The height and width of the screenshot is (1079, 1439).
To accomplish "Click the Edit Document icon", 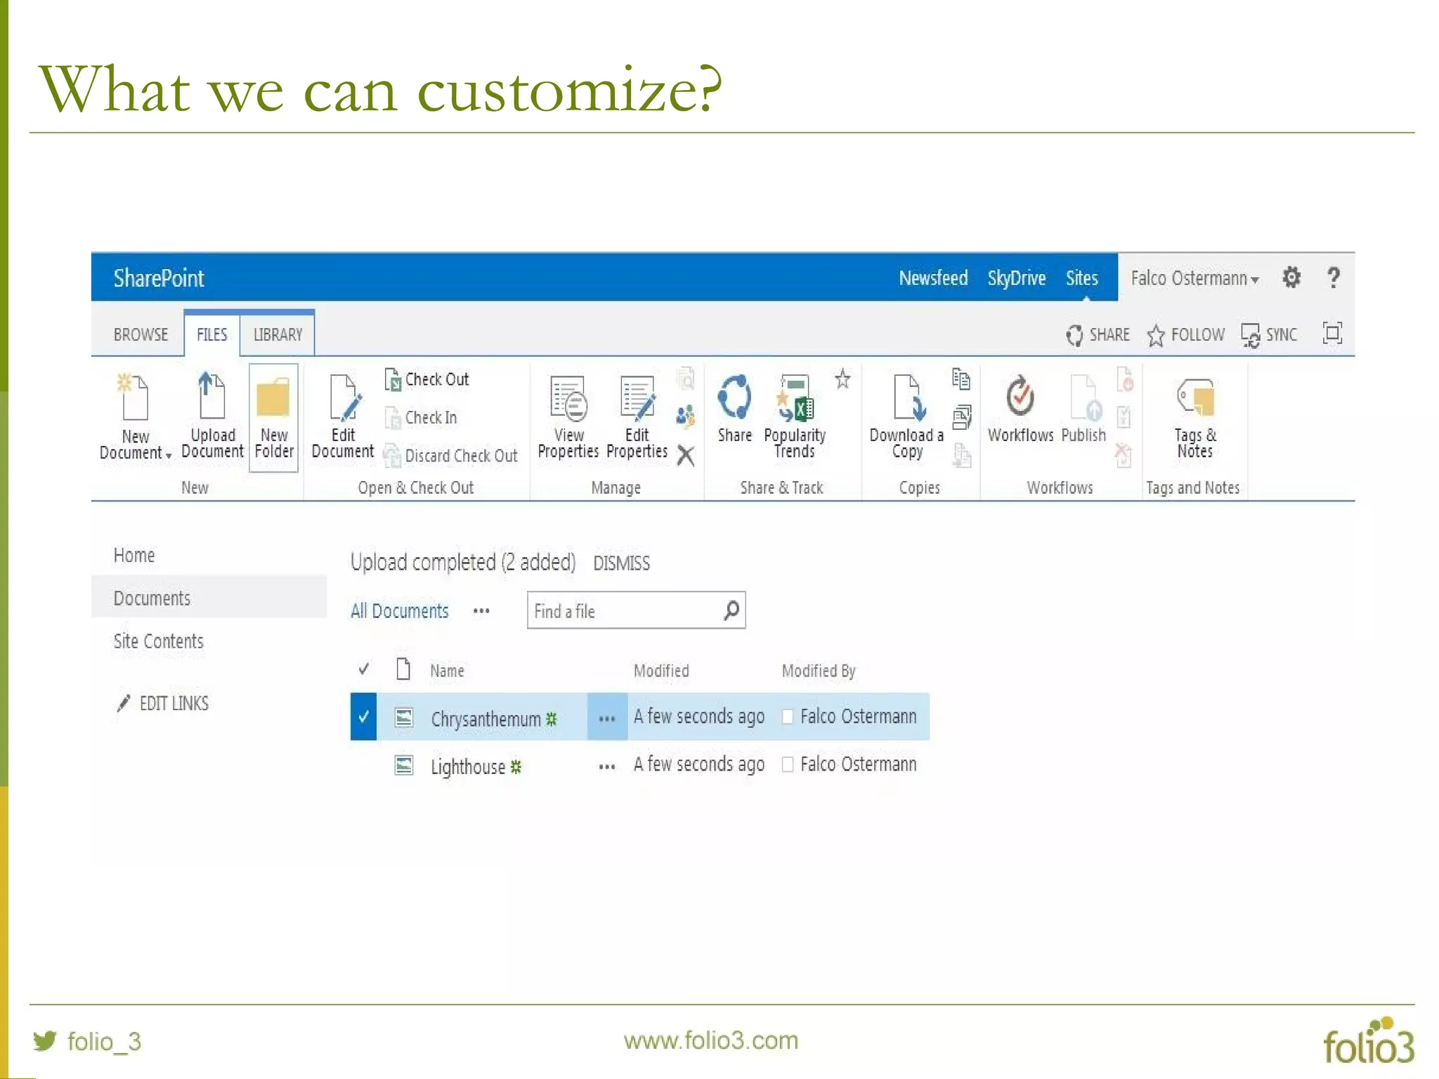I will 344,397.
